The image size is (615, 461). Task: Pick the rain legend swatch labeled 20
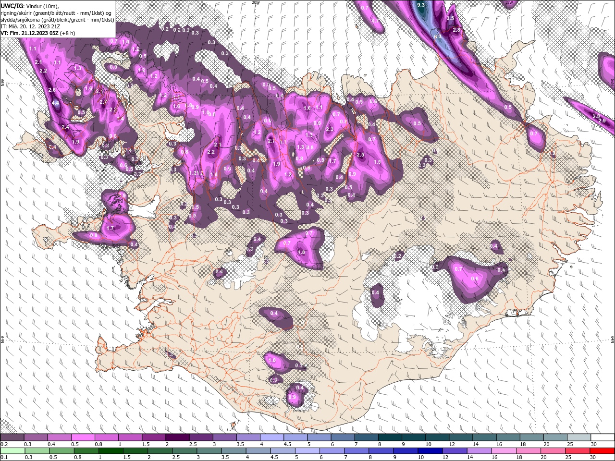[x=553, y=450]
